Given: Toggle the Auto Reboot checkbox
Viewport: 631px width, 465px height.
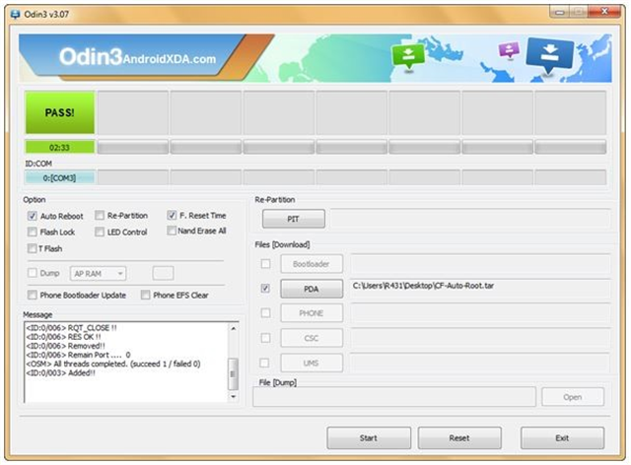Looking at the screenshot, I should click(33, 216).
